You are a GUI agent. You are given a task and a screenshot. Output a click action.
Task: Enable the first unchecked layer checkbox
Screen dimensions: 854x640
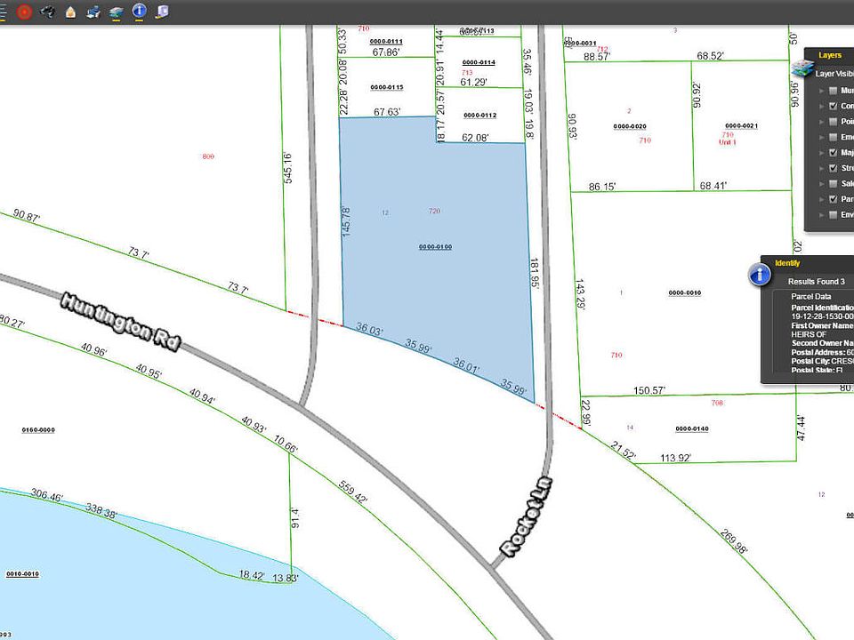(x=834, y=91)
